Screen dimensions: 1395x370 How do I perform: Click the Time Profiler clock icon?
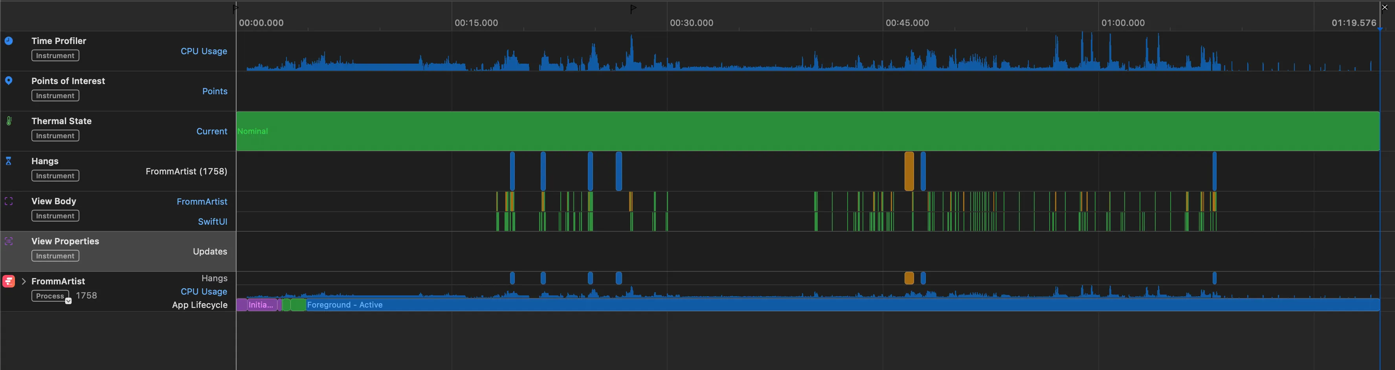(9, 40)
